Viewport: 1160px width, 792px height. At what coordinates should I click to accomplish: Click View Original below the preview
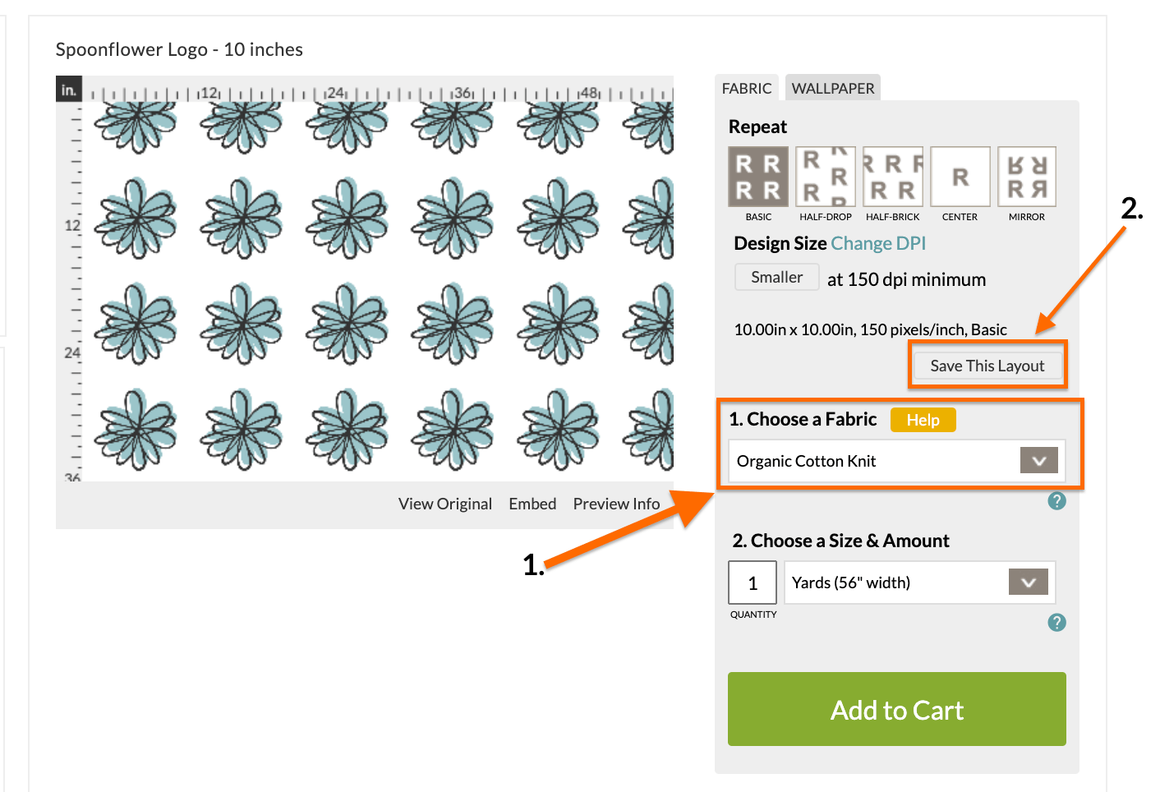coord(444,504)
